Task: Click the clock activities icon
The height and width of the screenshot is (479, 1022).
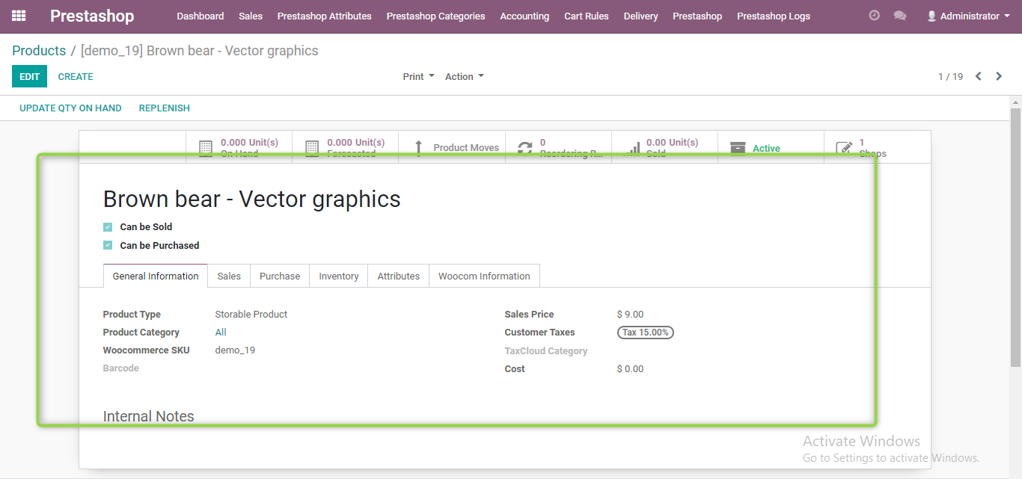Action: coord(874,16)
